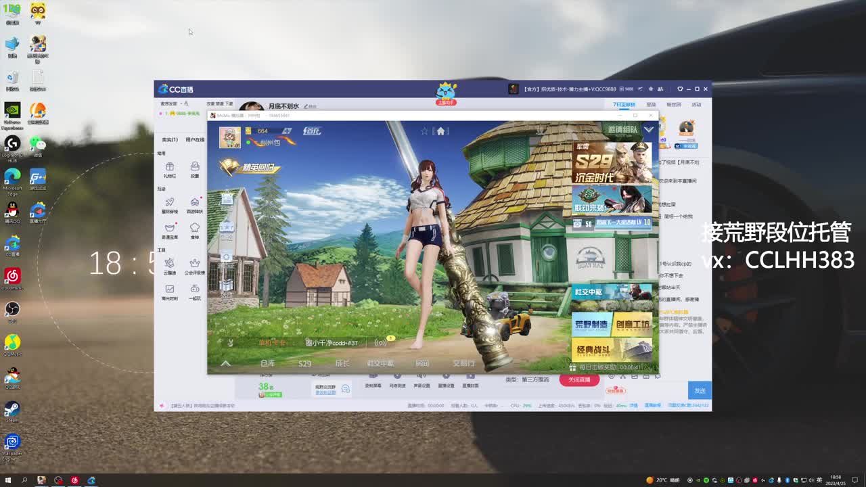
Task: Open the S29 沉金时代 banner
Action: [x=612, y=163]
